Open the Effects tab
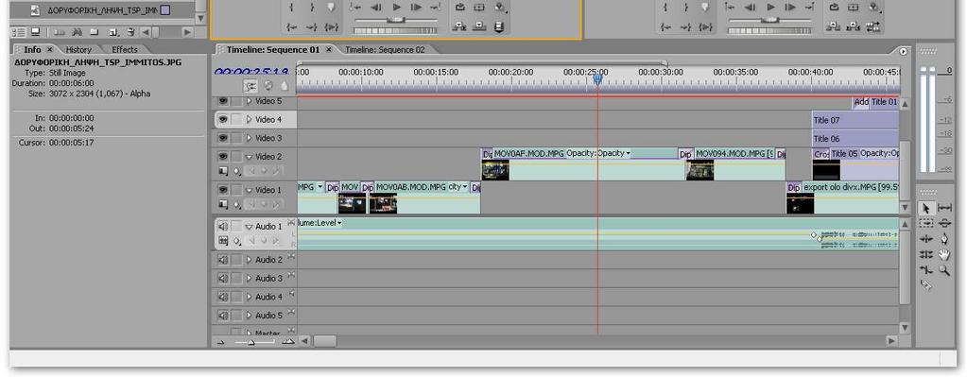The width and height of the screenshot is (967, 377). [x=125, y=49]
